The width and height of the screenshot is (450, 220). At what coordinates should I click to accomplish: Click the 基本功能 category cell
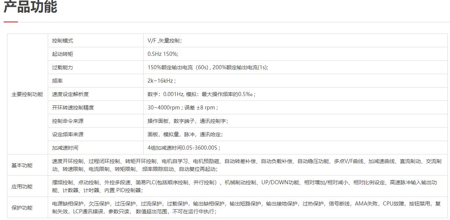pyautogui.click(x=22, y=165)
